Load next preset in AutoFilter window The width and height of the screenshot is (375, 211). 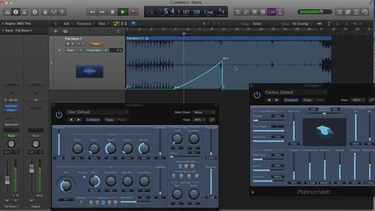pos(79,120)
